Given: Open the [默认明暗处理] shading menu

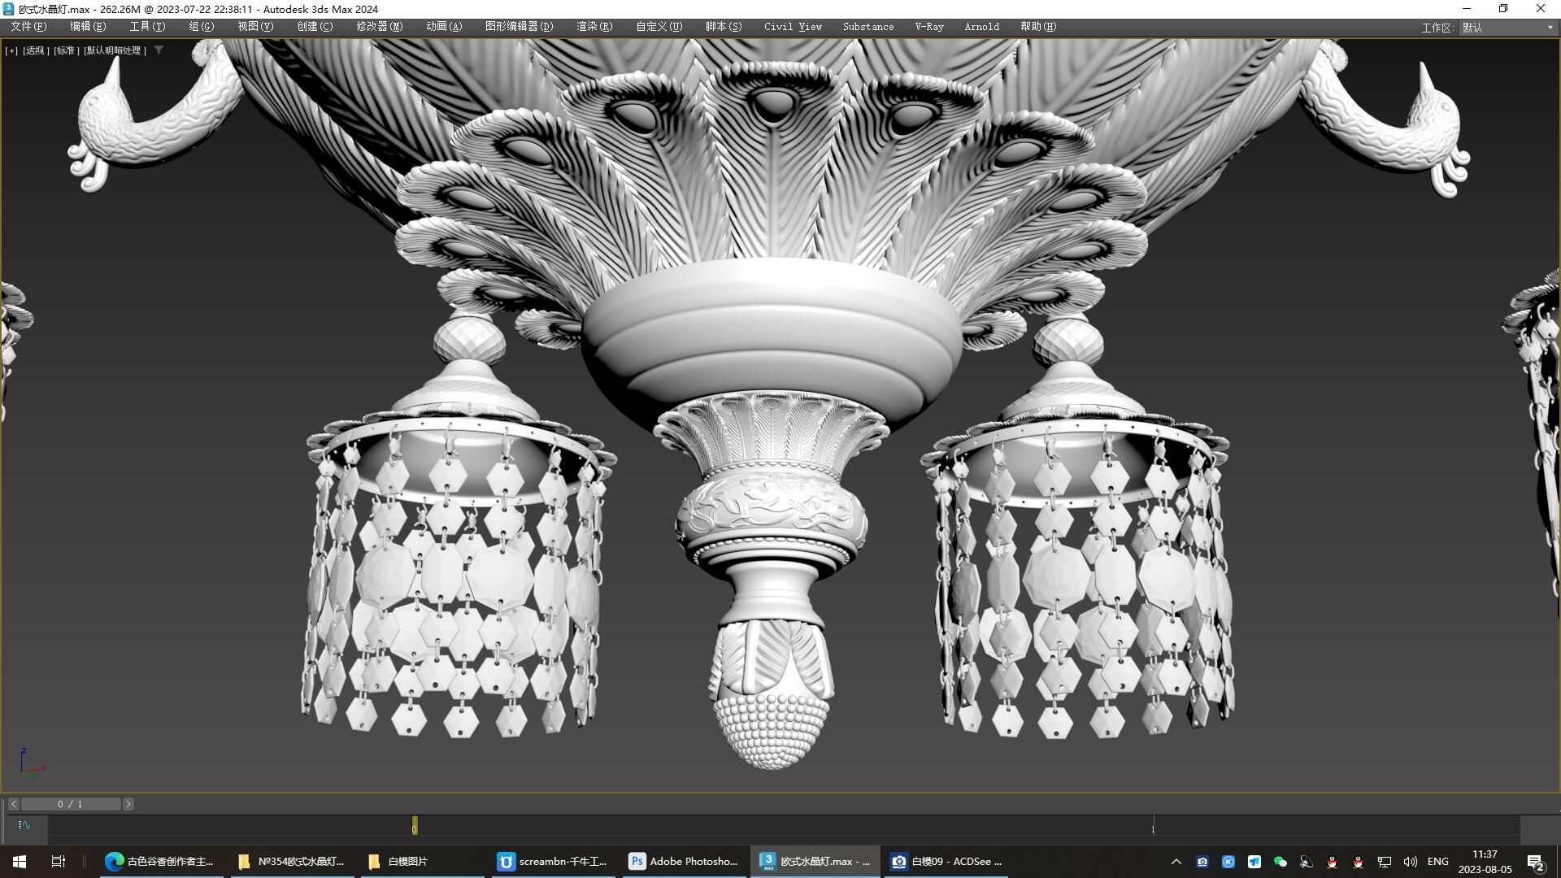Looking at the screenshot, I should [x=114, y=50].
